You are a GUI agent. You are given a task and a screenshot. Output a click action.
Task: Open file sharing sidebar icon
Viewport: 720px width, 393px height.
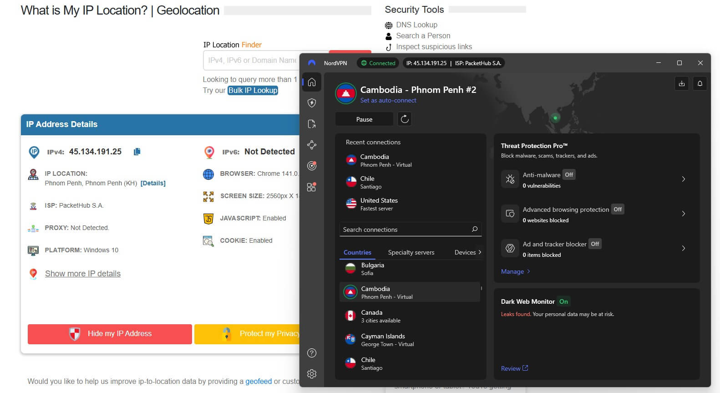click(x=312, y=124)
